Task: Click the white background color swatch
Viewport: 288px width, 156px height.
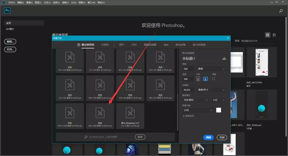Action: 218,110
